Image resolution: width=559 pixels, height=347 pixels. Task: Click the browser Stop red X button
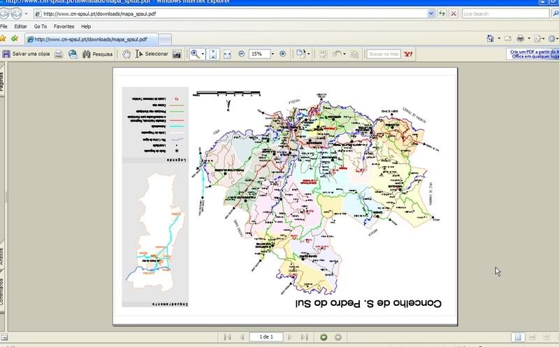[453, 13]
